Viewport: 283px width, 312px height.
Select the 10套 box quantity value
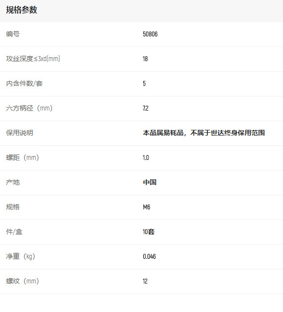[149, 232]
